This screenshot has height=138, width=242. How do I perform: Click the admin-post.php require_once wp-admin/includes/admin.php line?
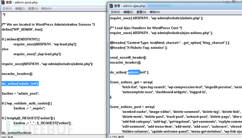pos(47,64)
